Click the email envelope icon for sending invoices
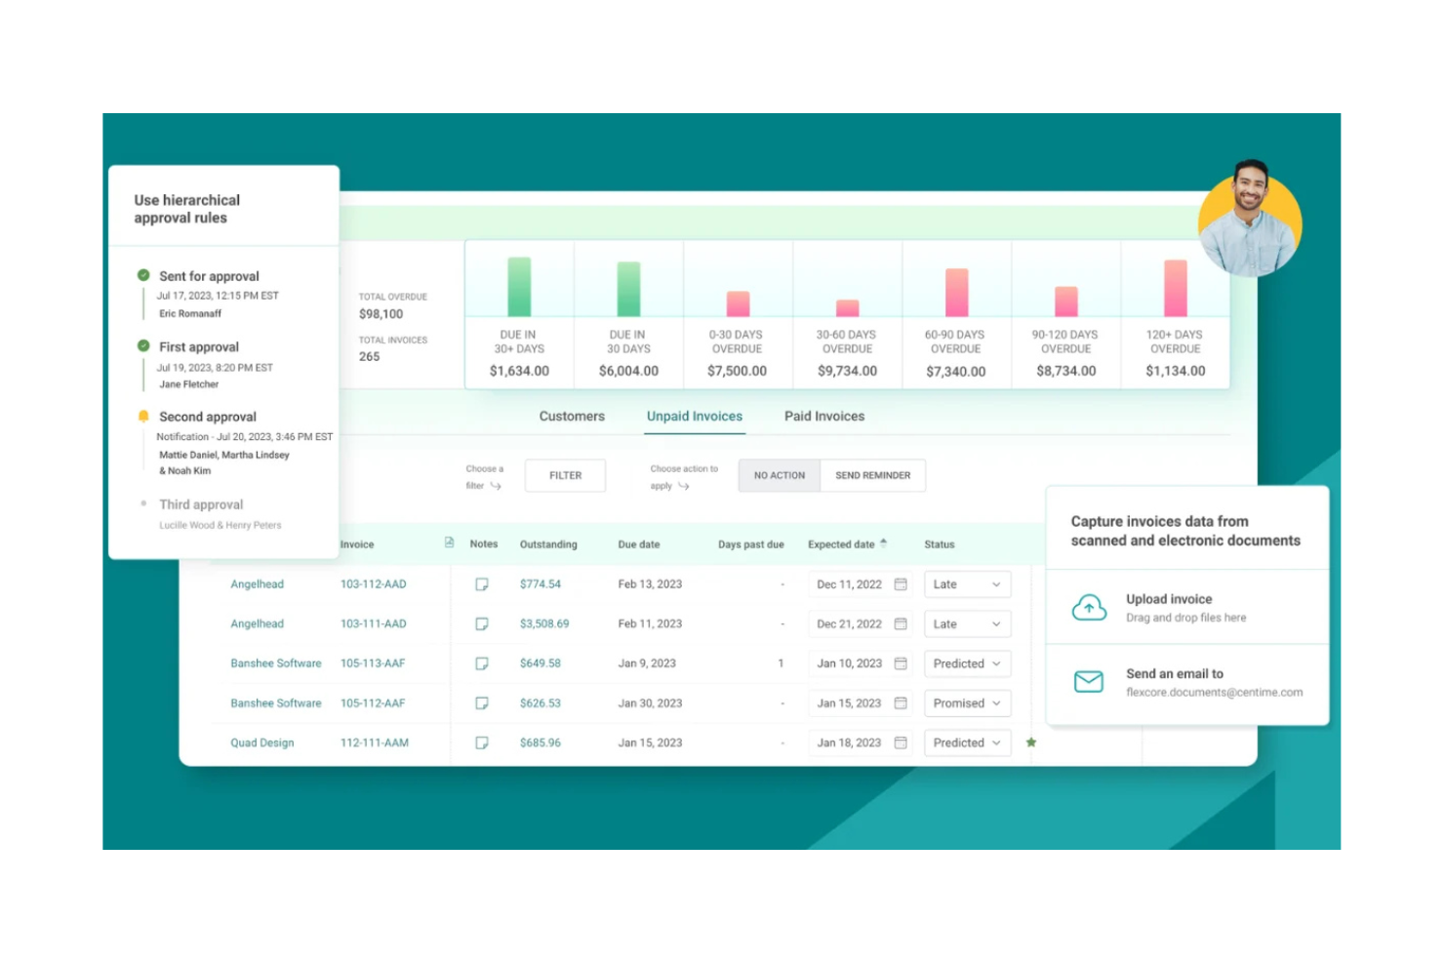1444x963 pixels. tap(1089, 682)
